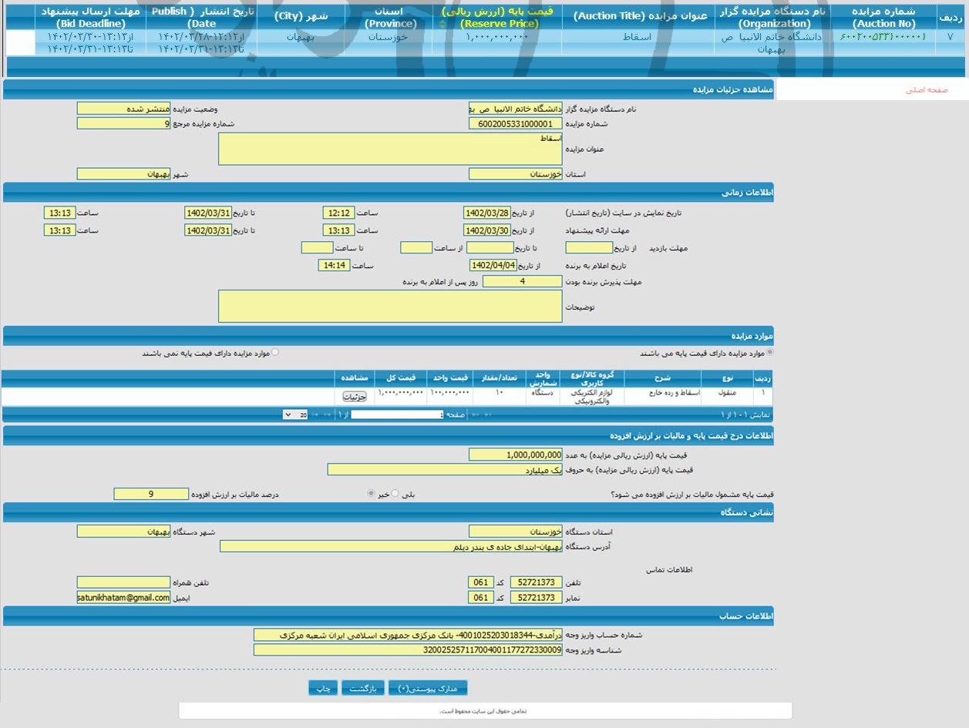Select 'دارای قیمت پایه نمی باشند' radio option
This screenshot has height=728, width=969.
coord(276,353)
